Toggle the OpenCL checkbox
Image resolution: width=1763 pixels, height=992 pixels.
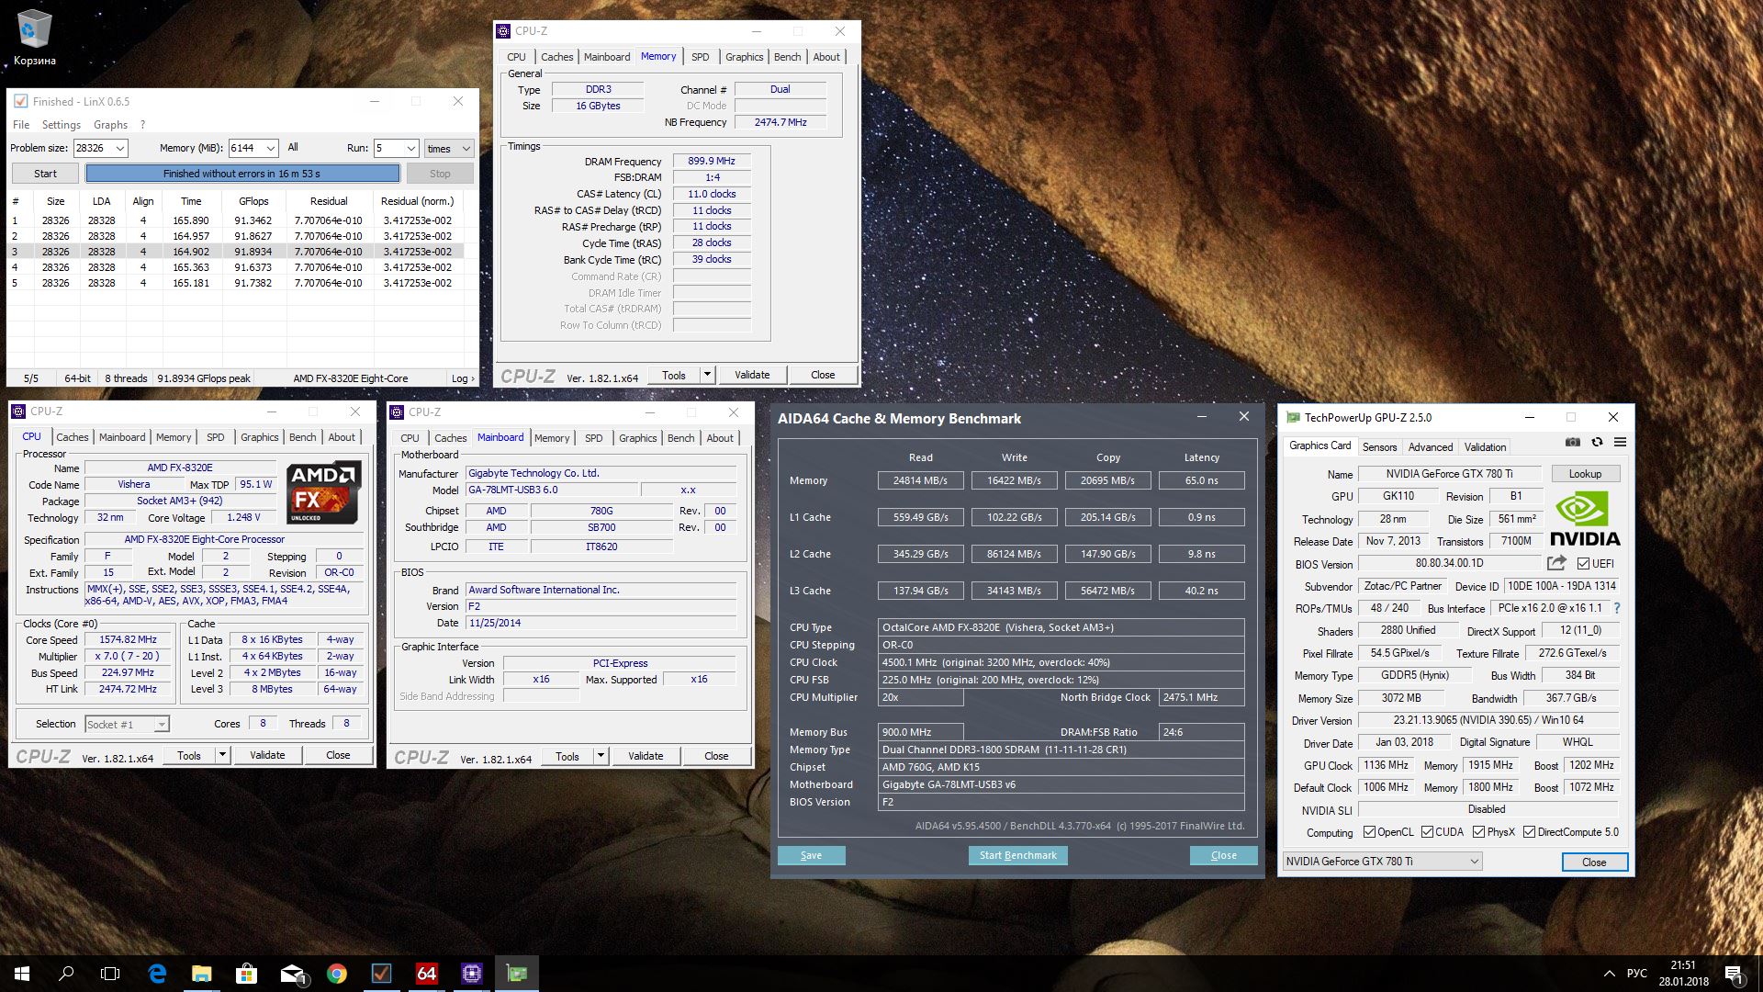click(1369, 832)
